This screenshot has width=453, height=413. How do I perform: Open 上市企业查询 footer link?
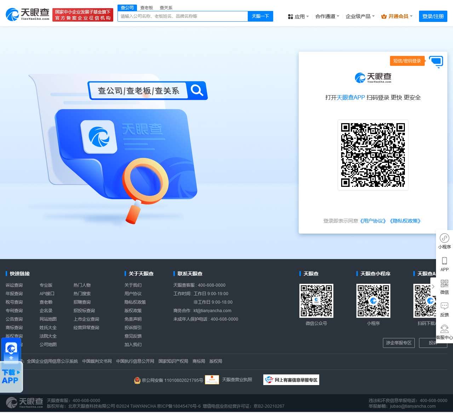[x=86, y=319]
